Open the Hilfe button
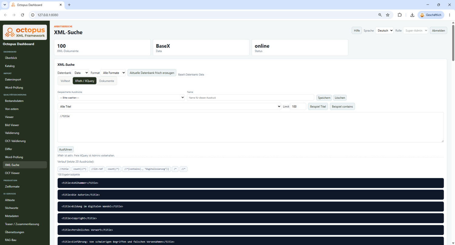Viewport: 455px width, 245px height. 357,31
